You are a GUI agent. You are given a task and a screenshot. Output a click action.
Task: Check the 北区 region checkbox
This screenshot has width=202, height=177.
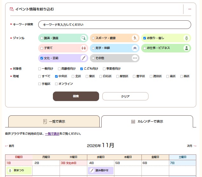coord(73,77)
